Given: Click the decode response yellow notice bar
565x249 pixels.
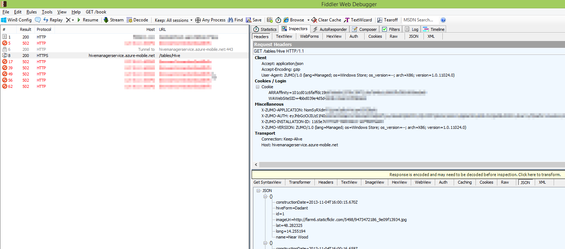Looking at the screenshot, I should point(408,175).
